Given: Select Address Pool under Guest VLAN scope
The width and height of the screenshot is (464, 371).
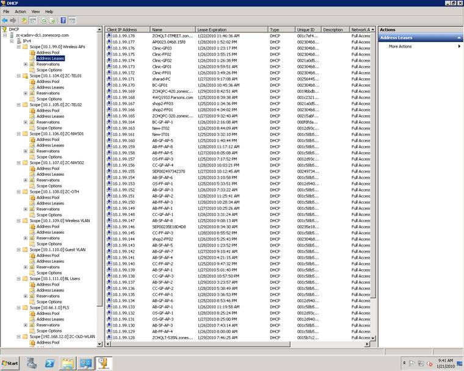Looking at the screenshot, I should [48, 255].
